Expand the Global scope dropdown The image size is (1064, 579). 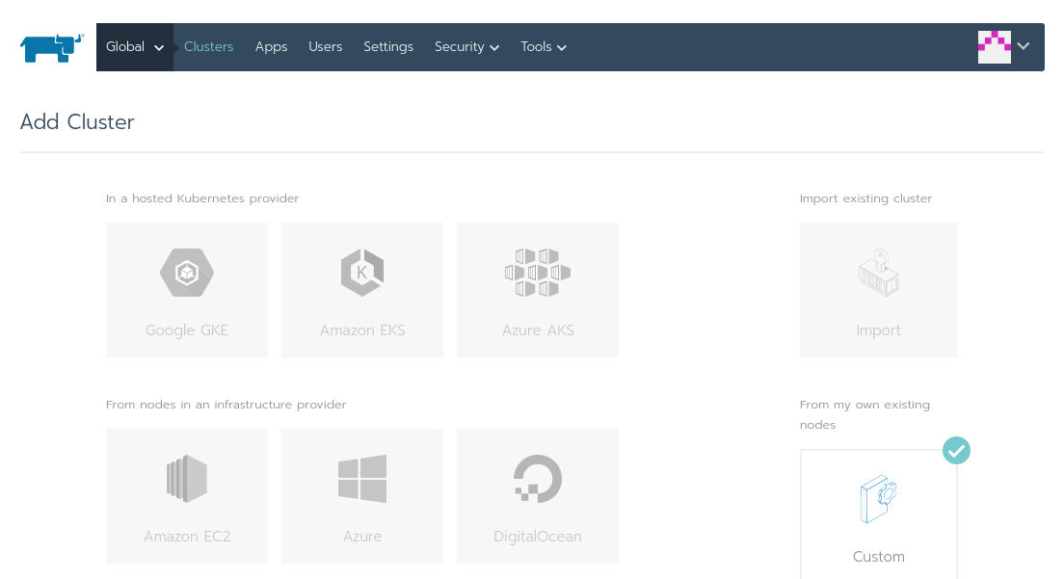(135, 47)
